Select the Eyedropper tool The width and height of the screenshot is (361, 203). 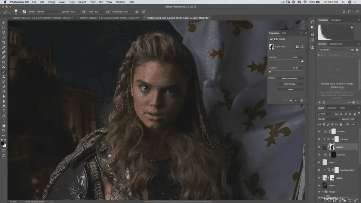coord(4,47)
